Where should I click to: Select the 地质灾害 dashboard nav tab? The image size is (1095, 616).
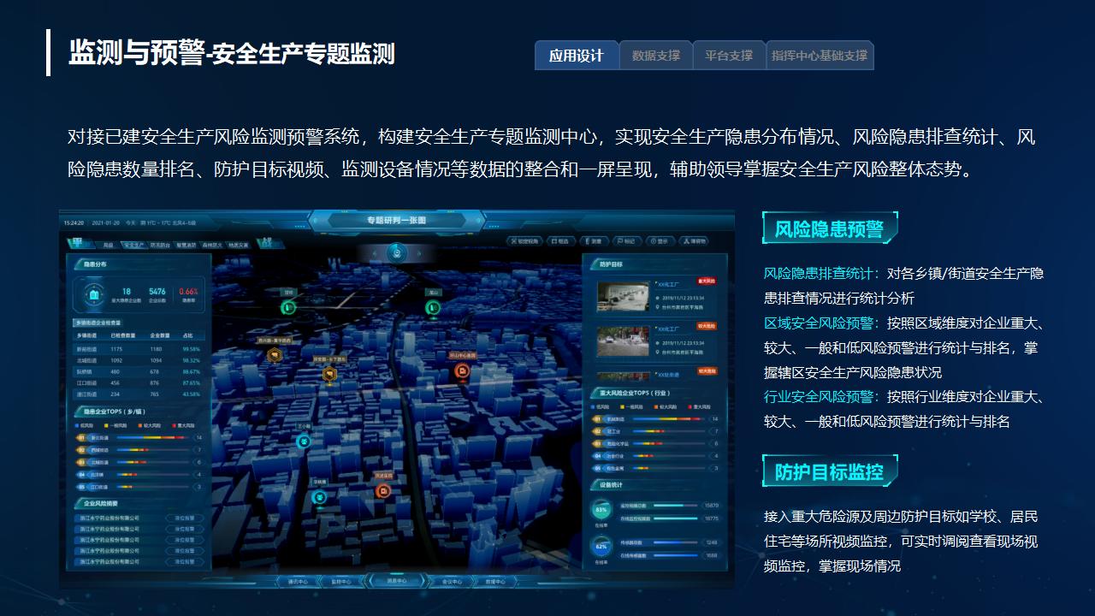(x=238, y=245)
